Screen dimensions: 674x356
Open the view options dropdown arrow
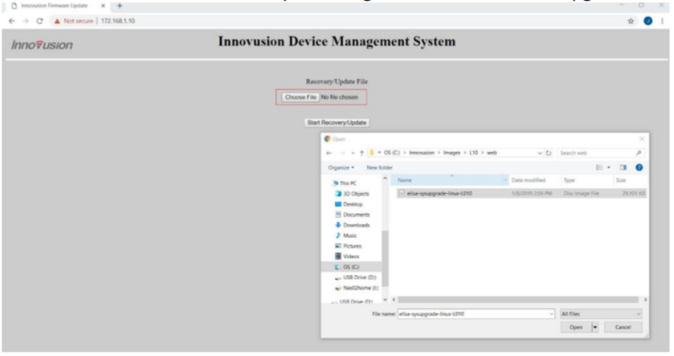[x=609, y=167]
